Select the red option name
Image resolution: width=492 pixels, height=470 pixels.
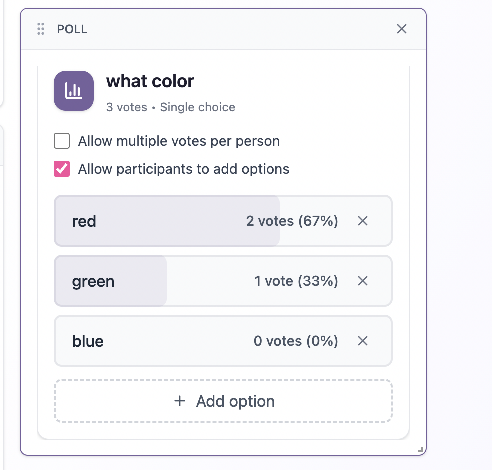[84, 221]
